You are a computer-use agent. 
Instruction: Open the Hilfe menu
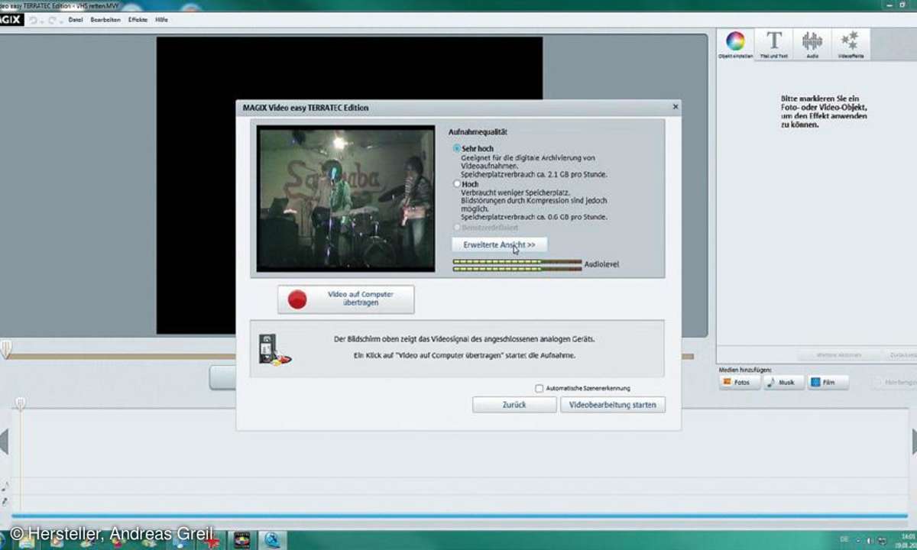click(x=162, y=20)
